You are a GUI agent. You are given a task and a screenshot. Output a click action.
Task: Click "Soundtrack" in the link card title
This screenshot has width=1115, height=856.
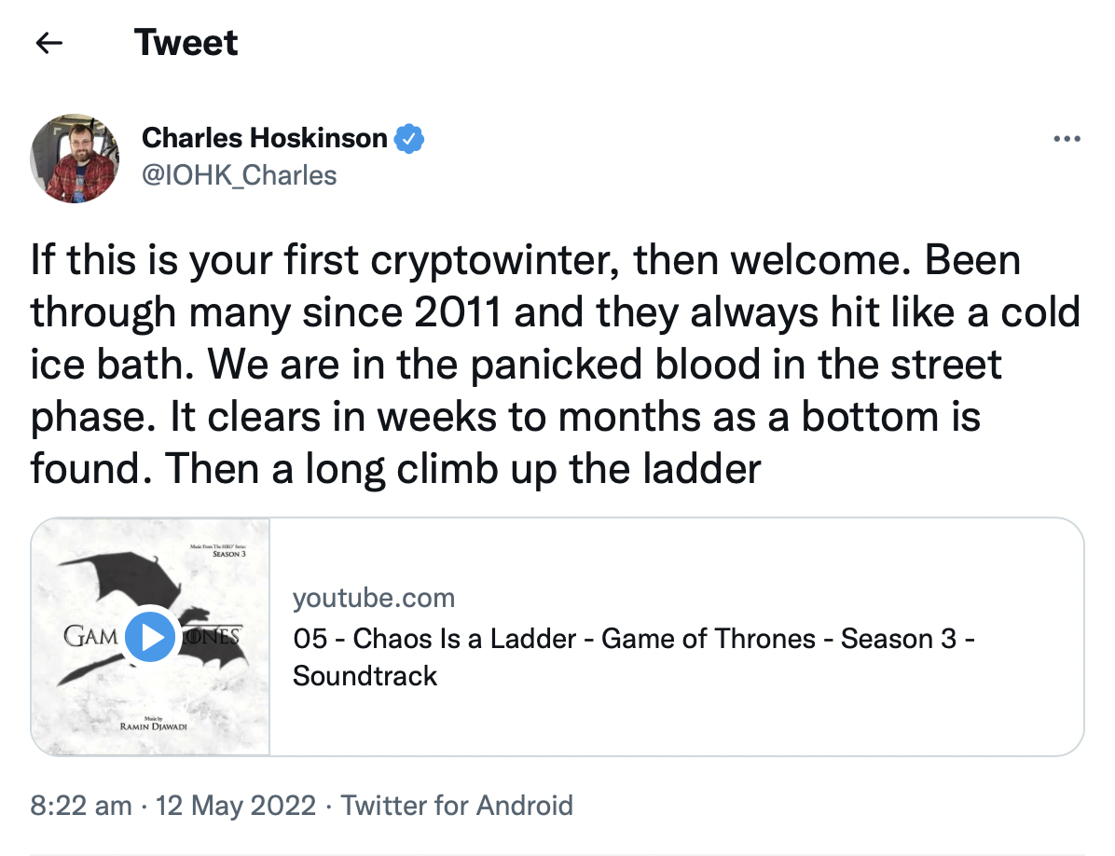coord(365,675)
